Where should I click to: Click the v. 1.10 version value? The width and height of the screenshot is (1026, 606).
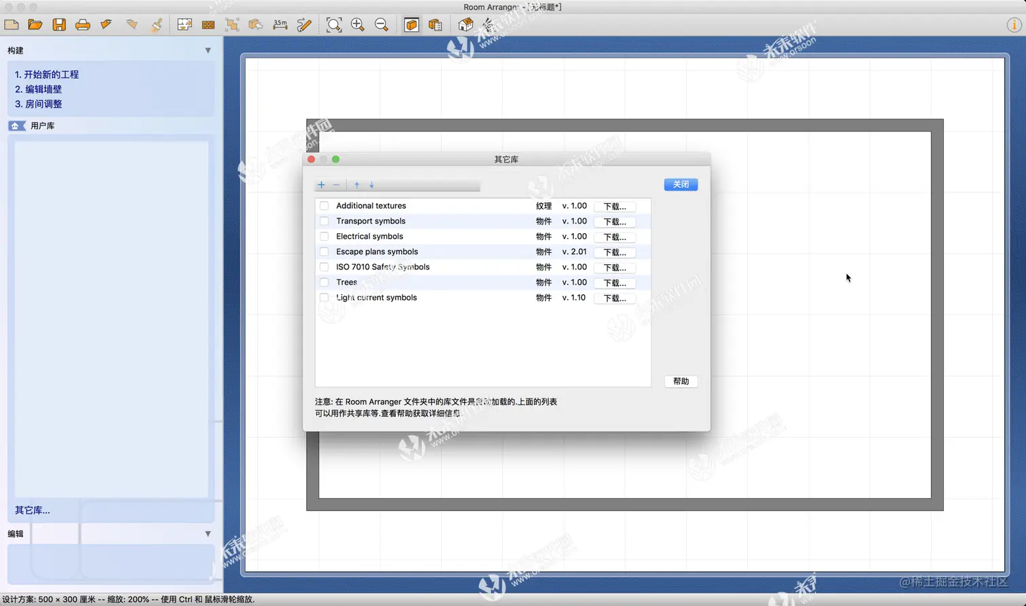pos(573,298)
